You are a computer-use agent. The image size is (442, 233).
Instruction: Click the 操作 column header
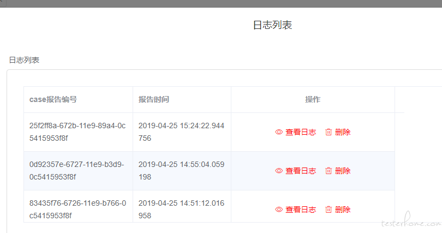(313, 99)
